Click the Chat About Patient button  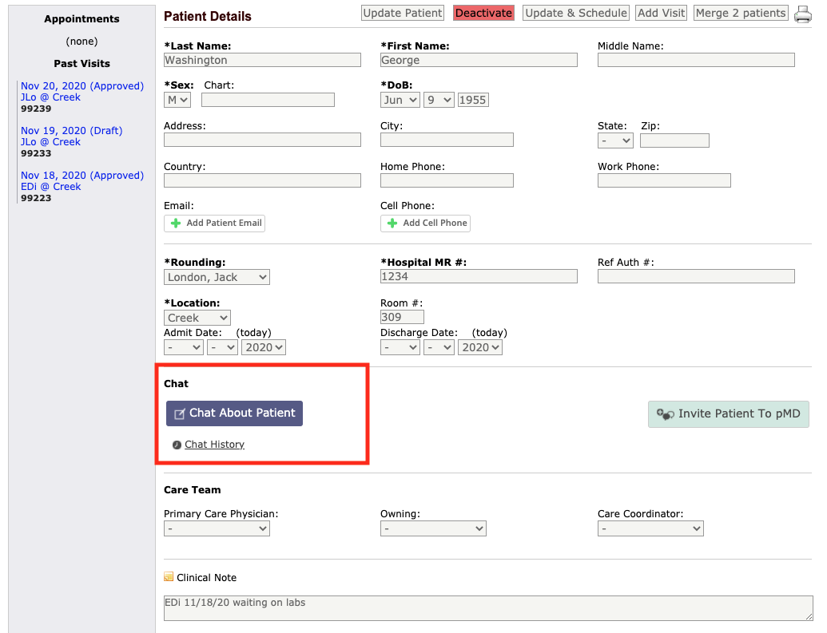pos(233,413)
